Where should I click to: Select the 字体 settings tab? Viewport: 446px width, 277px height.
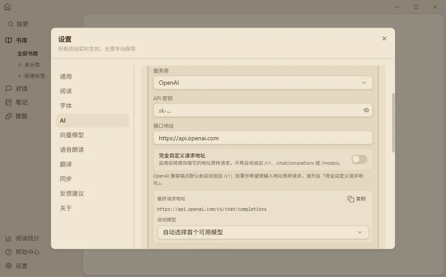coord(92,106)
